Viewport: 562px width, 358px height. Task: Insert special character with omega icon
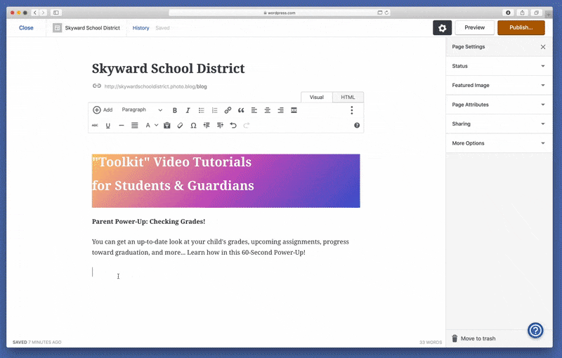coord(193,125)
